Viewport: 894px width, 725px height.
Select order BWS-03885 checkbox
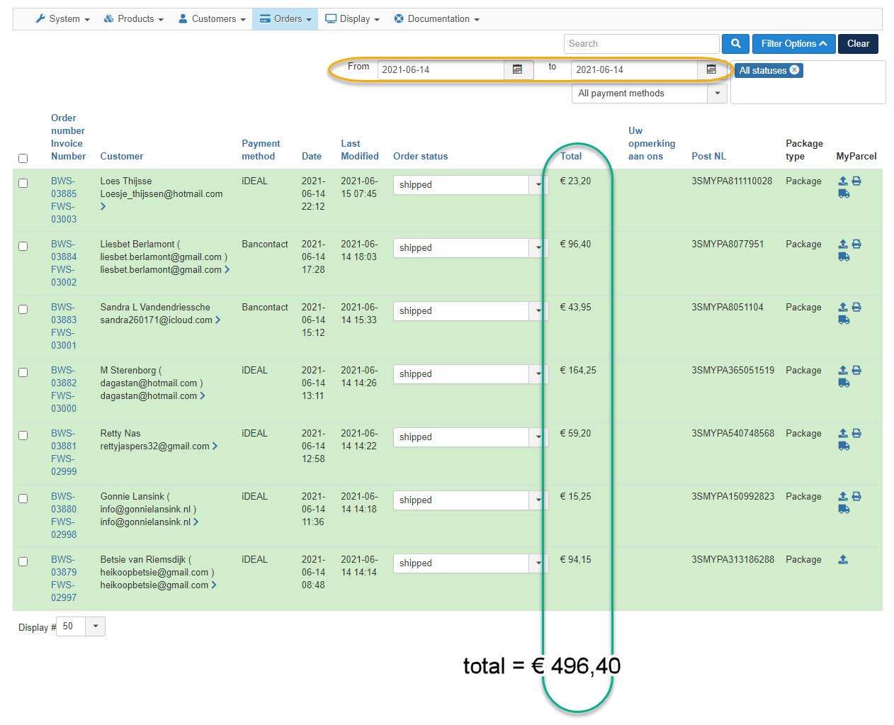(23, 183)
